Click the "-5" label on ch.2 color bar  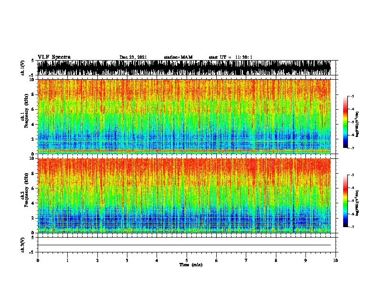352,201
